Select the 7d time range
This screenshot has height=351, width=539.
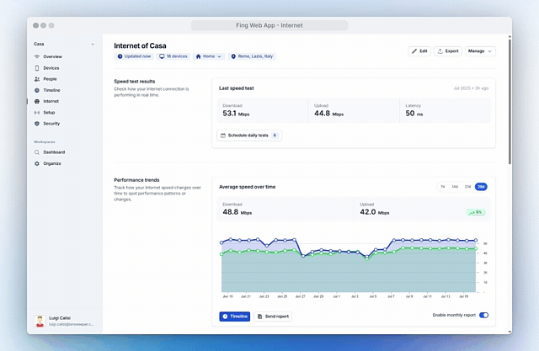(443, 187)
